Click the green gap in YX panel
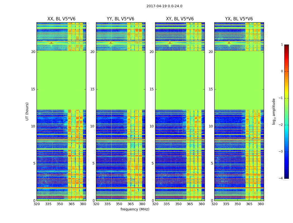 tap(239, 81)
